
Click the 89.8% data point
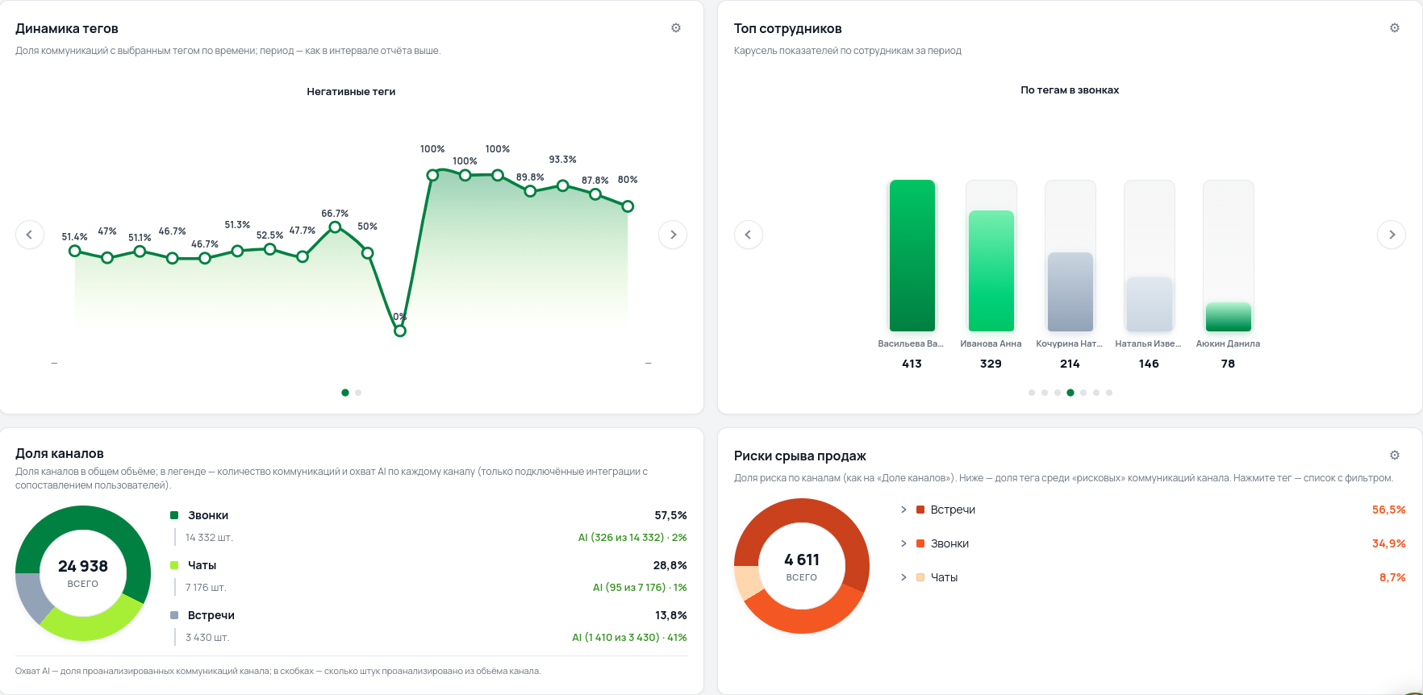[x=530, y=191]
